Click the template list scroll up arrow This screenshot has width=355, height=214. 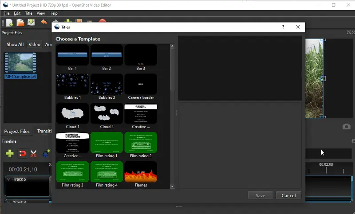(172, 46)
